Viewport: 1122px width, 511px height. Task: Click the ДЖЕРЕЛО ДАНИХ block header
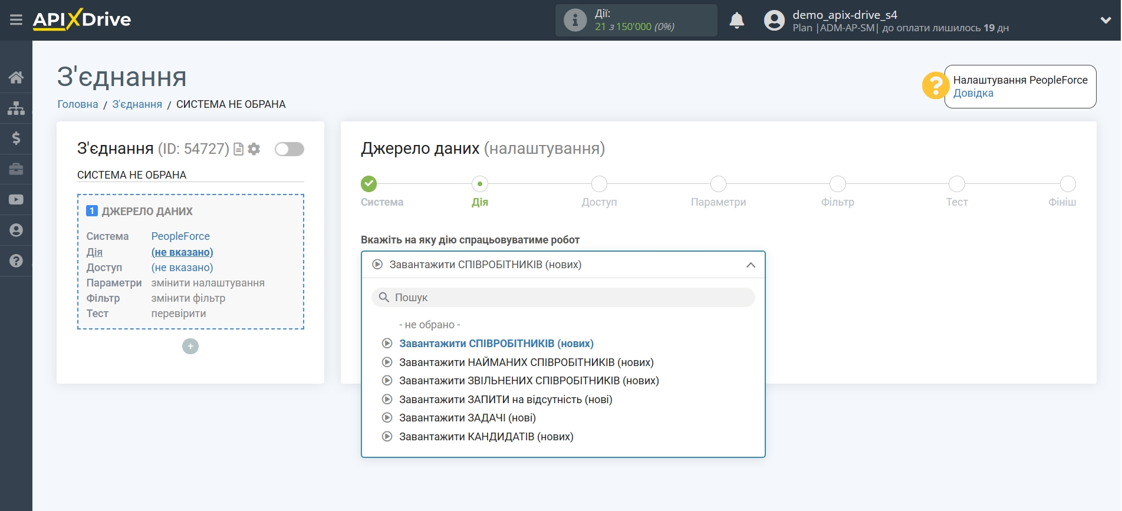pos(147,212)
